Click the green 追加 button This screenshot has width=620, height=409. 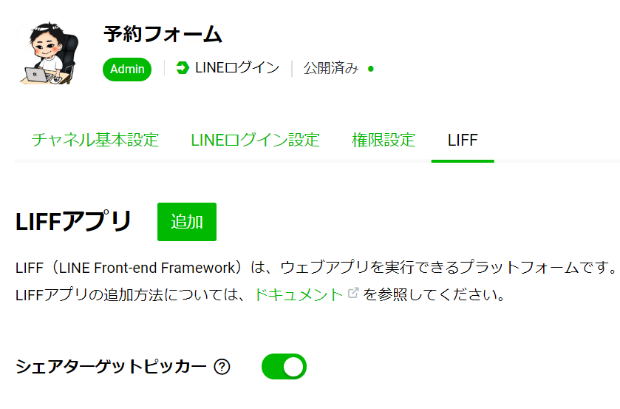[x=187, y=222]
